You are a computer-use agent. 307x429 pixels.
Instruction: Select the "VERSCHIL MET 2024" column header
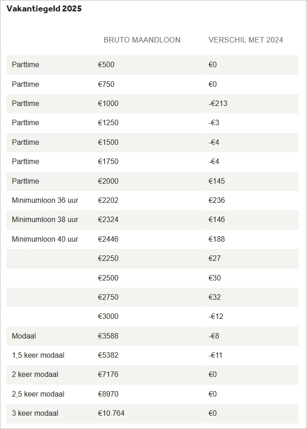click(245, 40)
